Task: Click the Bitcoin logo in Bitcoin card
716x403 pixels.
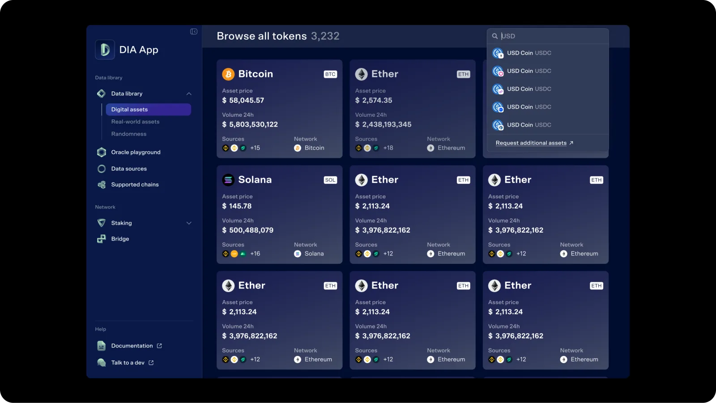Action: click(x=228, y=74)
